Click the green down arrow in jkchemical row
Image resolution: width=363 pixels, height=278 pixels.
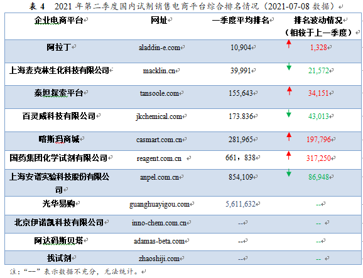coord(289,113)
